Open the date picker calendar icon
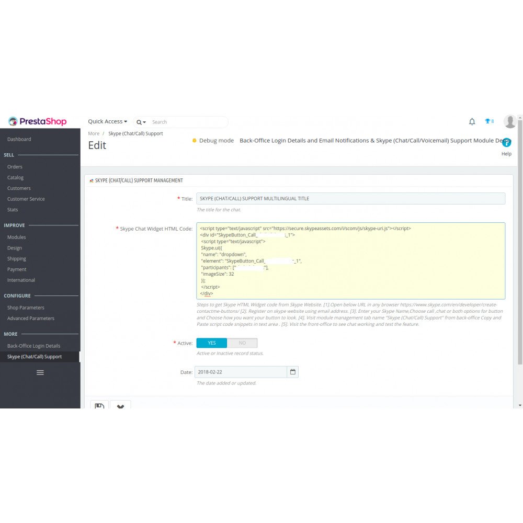Viewport: 523px width, 523px height. (292, 371)
